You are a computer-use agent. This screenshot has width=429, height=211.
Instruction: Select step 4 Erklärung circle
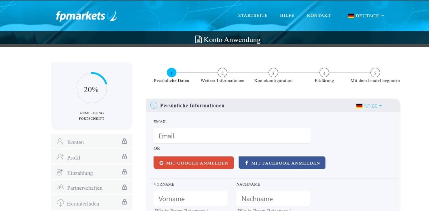324,73
